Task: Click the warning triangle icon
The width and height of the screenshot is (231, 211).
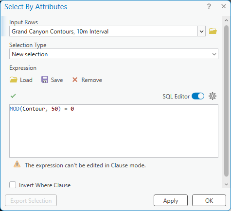Action: click(x=17, y=164)
